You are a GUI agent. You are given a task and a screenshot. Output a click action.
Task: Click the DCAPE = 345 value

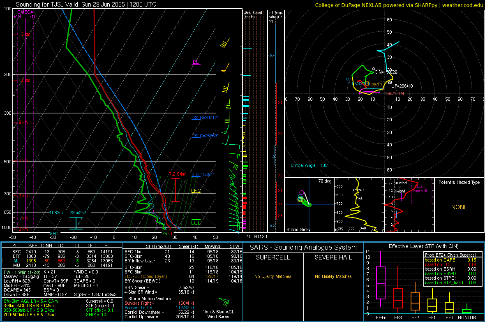click(x=17, y=290)
